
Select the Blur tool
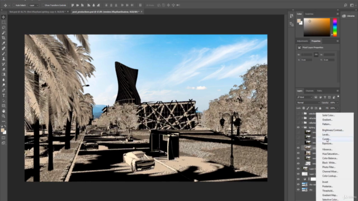3,80
